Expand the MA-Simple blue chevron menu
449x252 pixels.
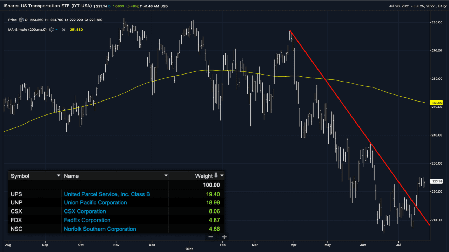(56, 30)
